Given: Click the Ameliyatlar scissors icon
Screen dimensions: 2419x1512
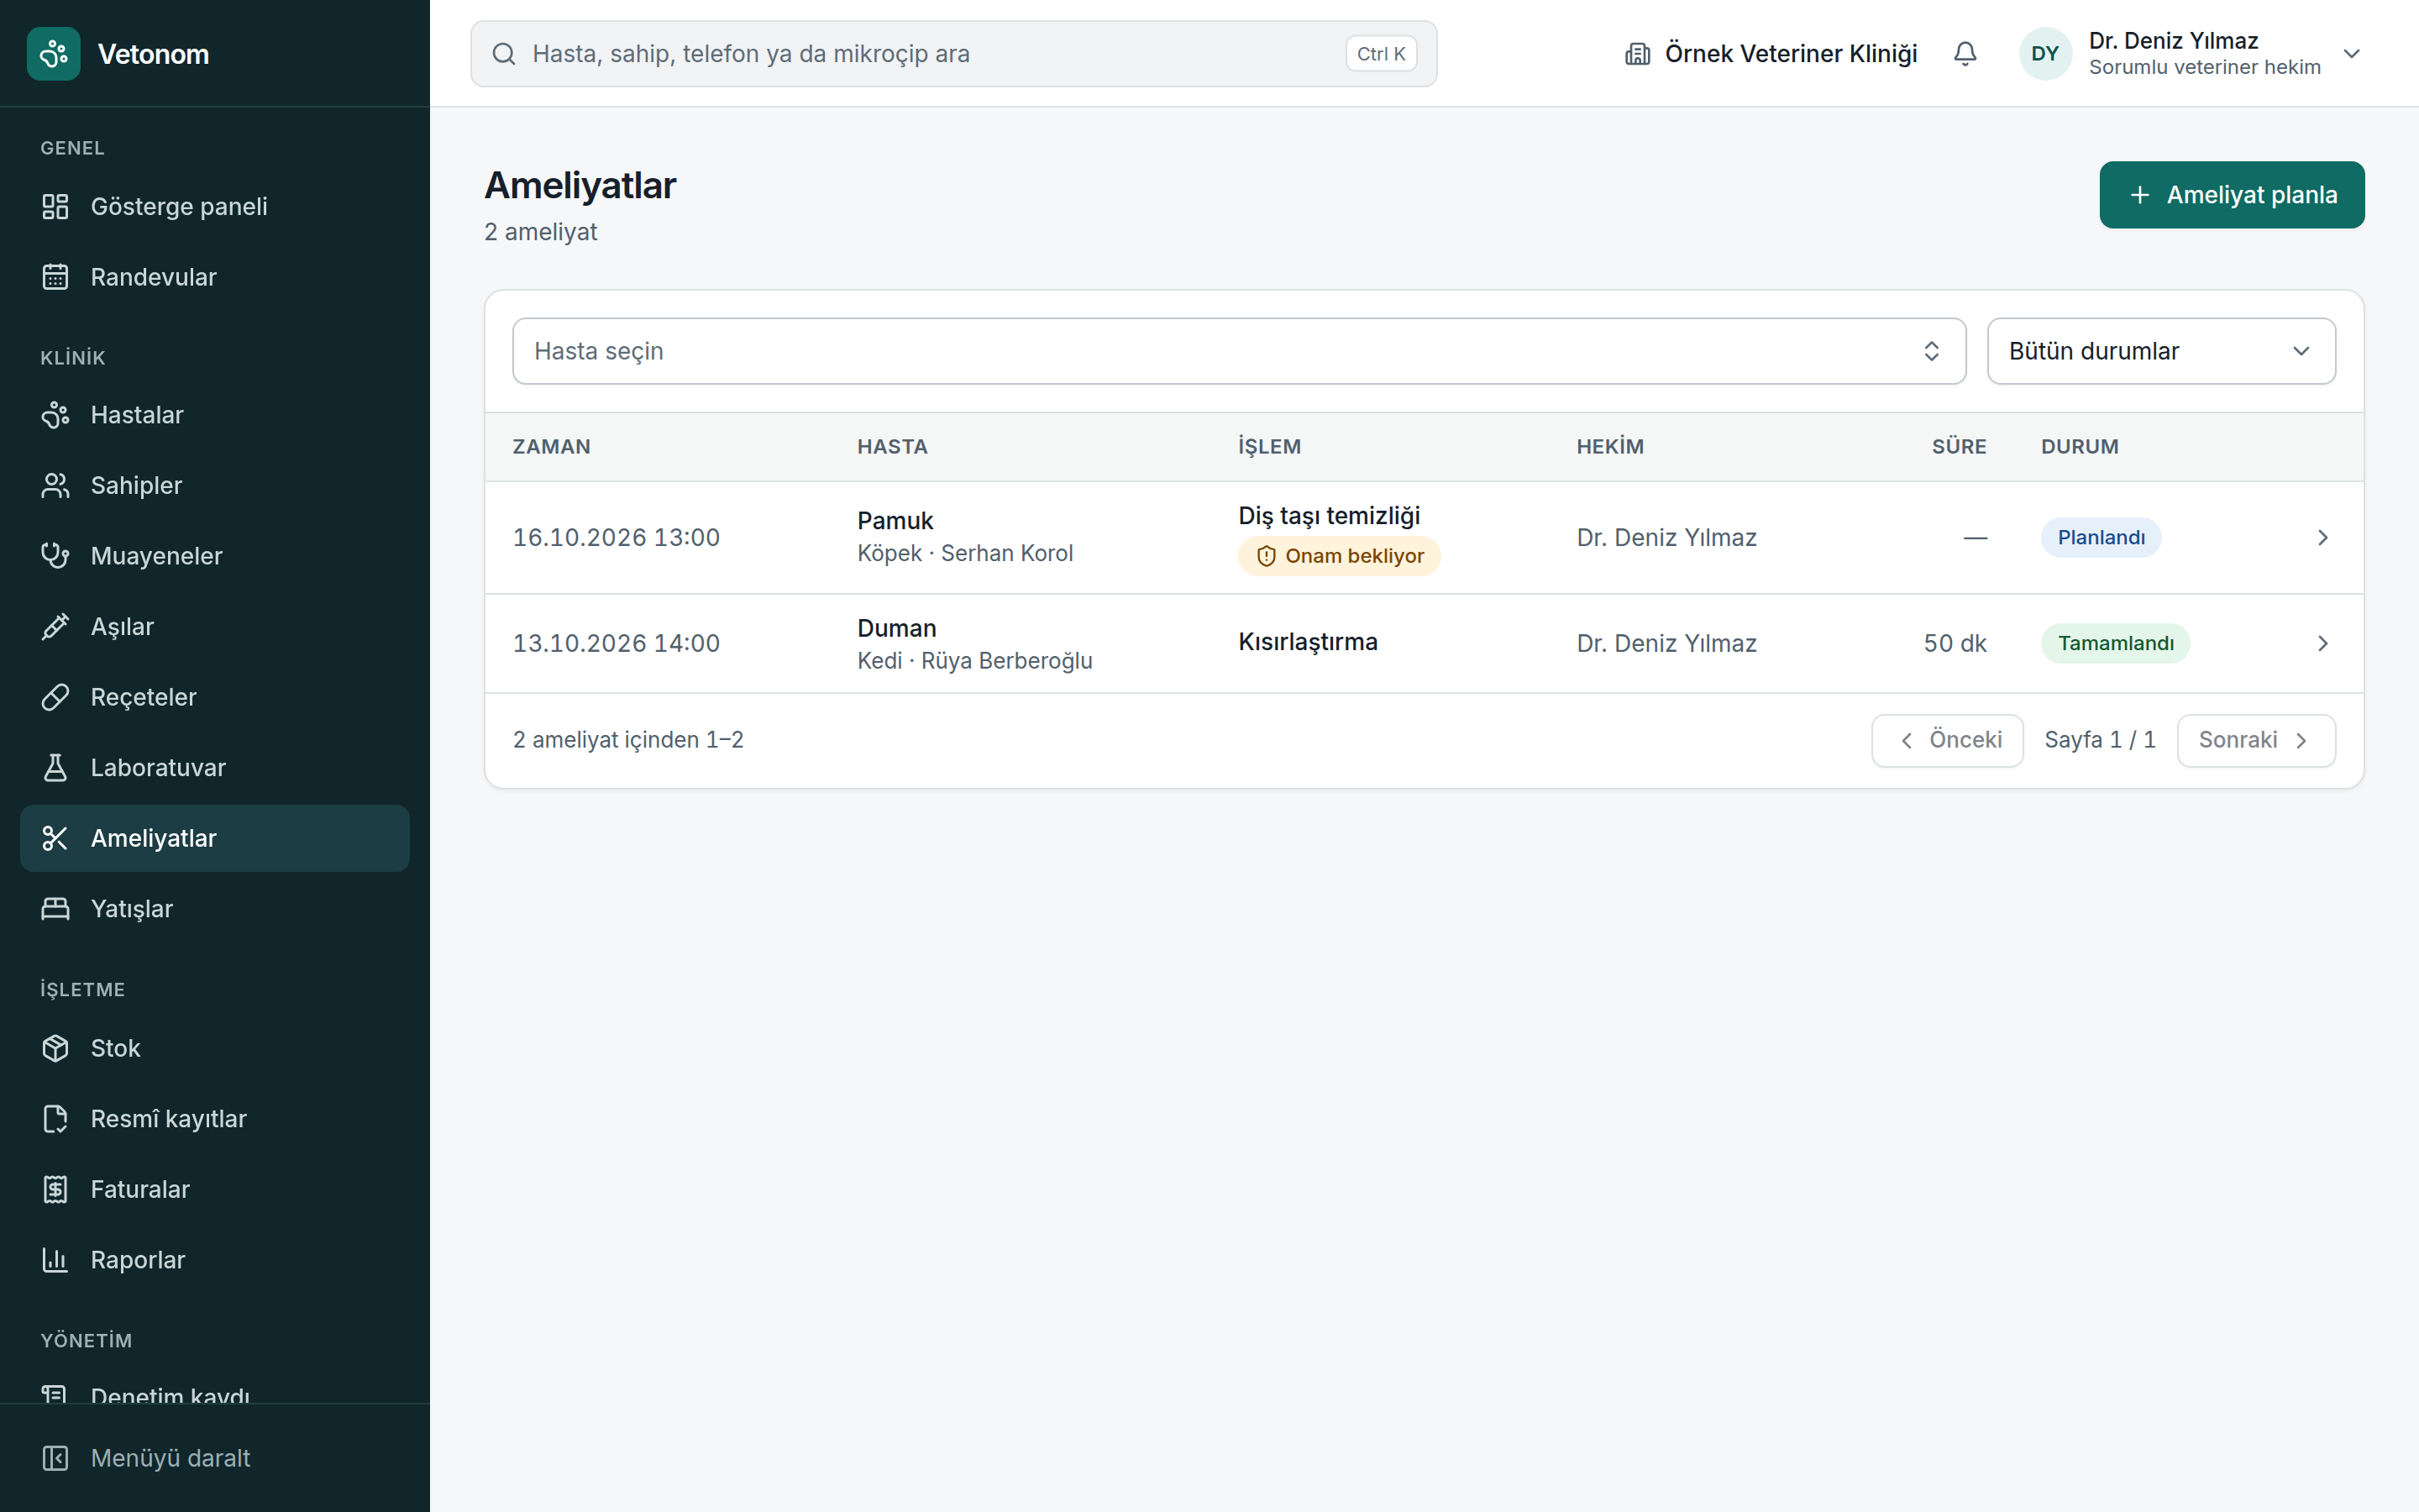Looking at the screenshot, I should coord(55,838).
